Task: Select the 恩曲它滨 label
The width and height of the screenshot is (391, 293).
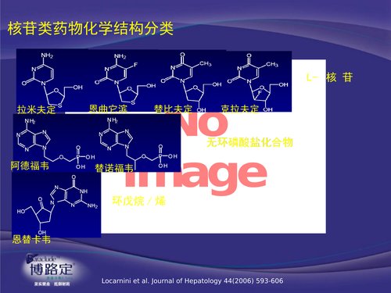Action: (x=108, y=109)
